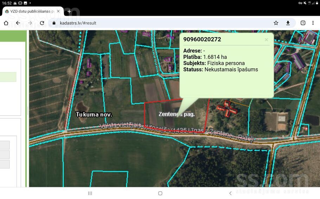Image resolution: width=320 pixels, height=199 pixels.
Task: Open a new tab with plus button
Action: click(x=69, y=11)
